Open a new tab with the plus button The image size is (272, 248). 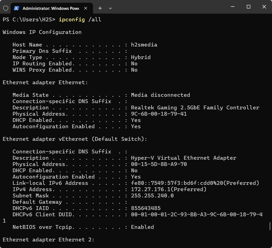[100, 8]
